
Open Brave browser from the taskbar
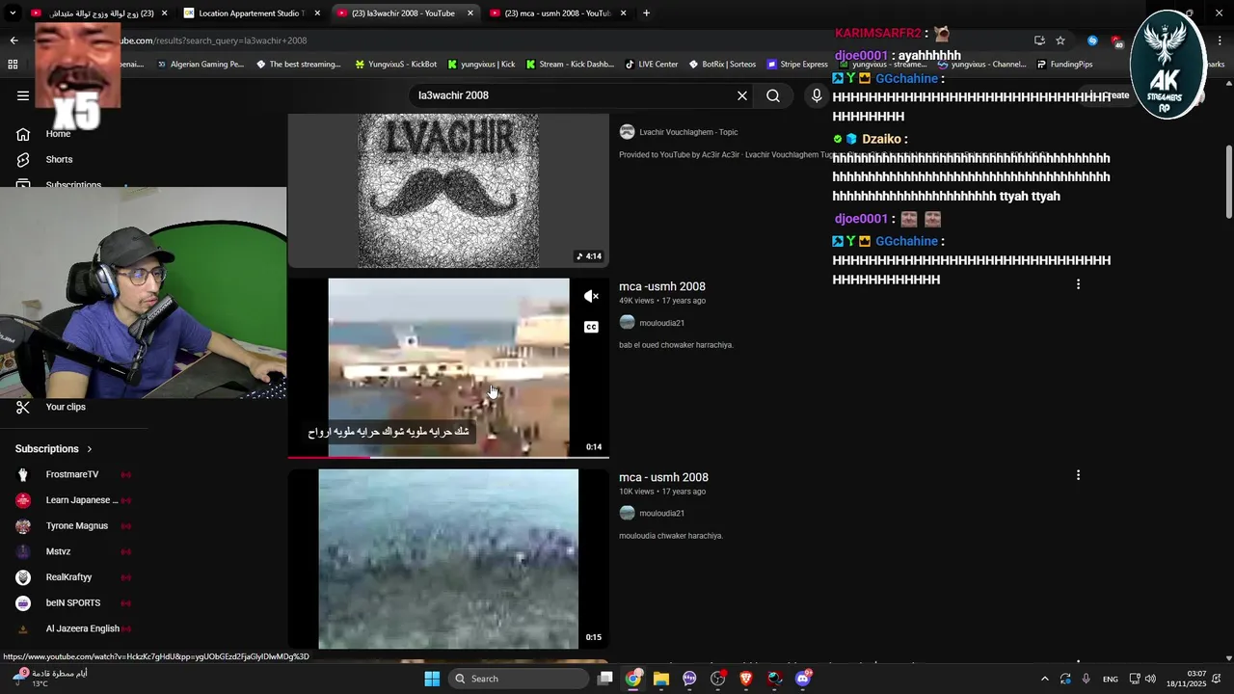(745, 679)
